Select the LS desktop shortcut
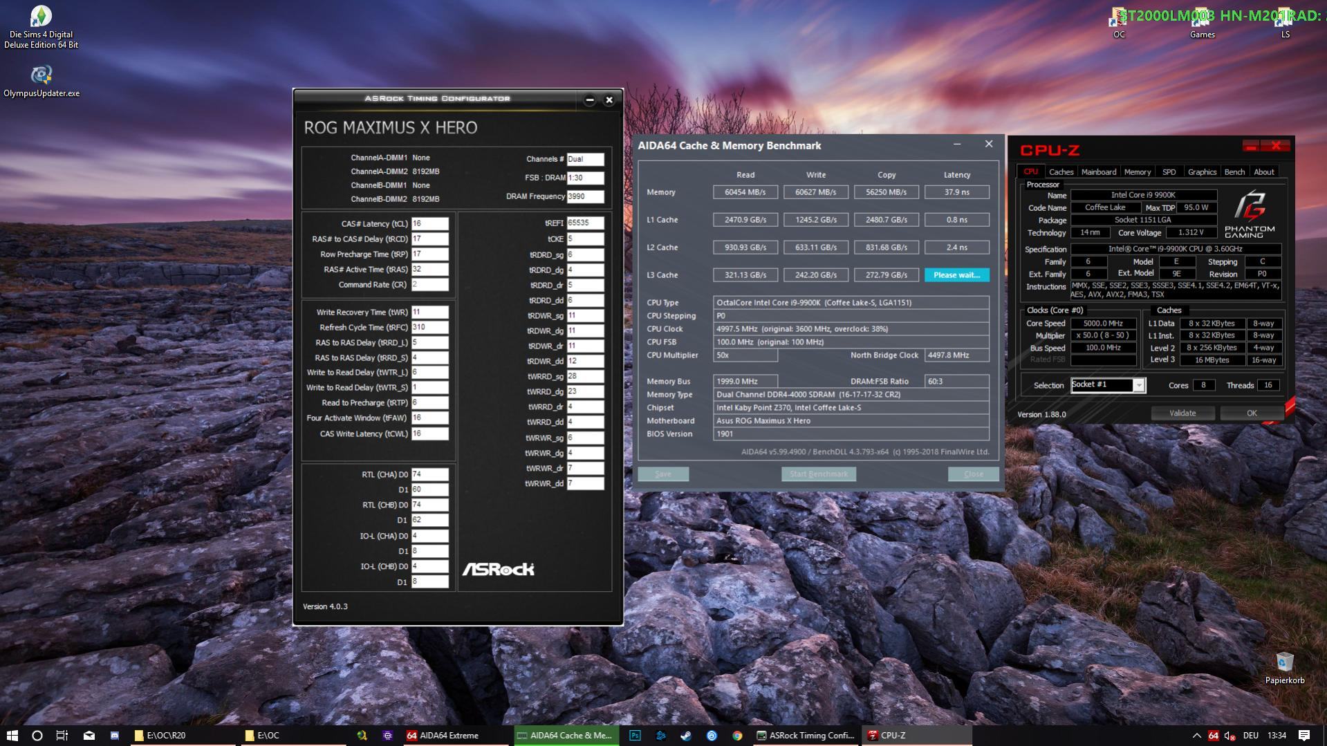1327x746 pixels. (1285, 23)
